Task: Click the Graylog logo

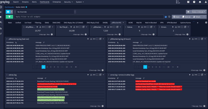Action: [5, 2]
